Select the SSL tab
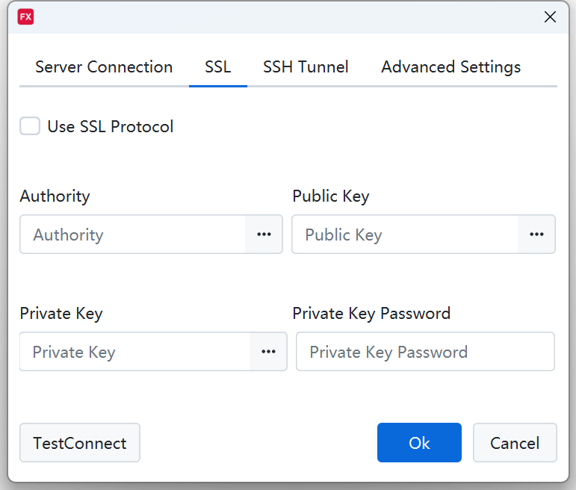Image resolution: width=576 pixels, height=490 pixels. point(218,67)
